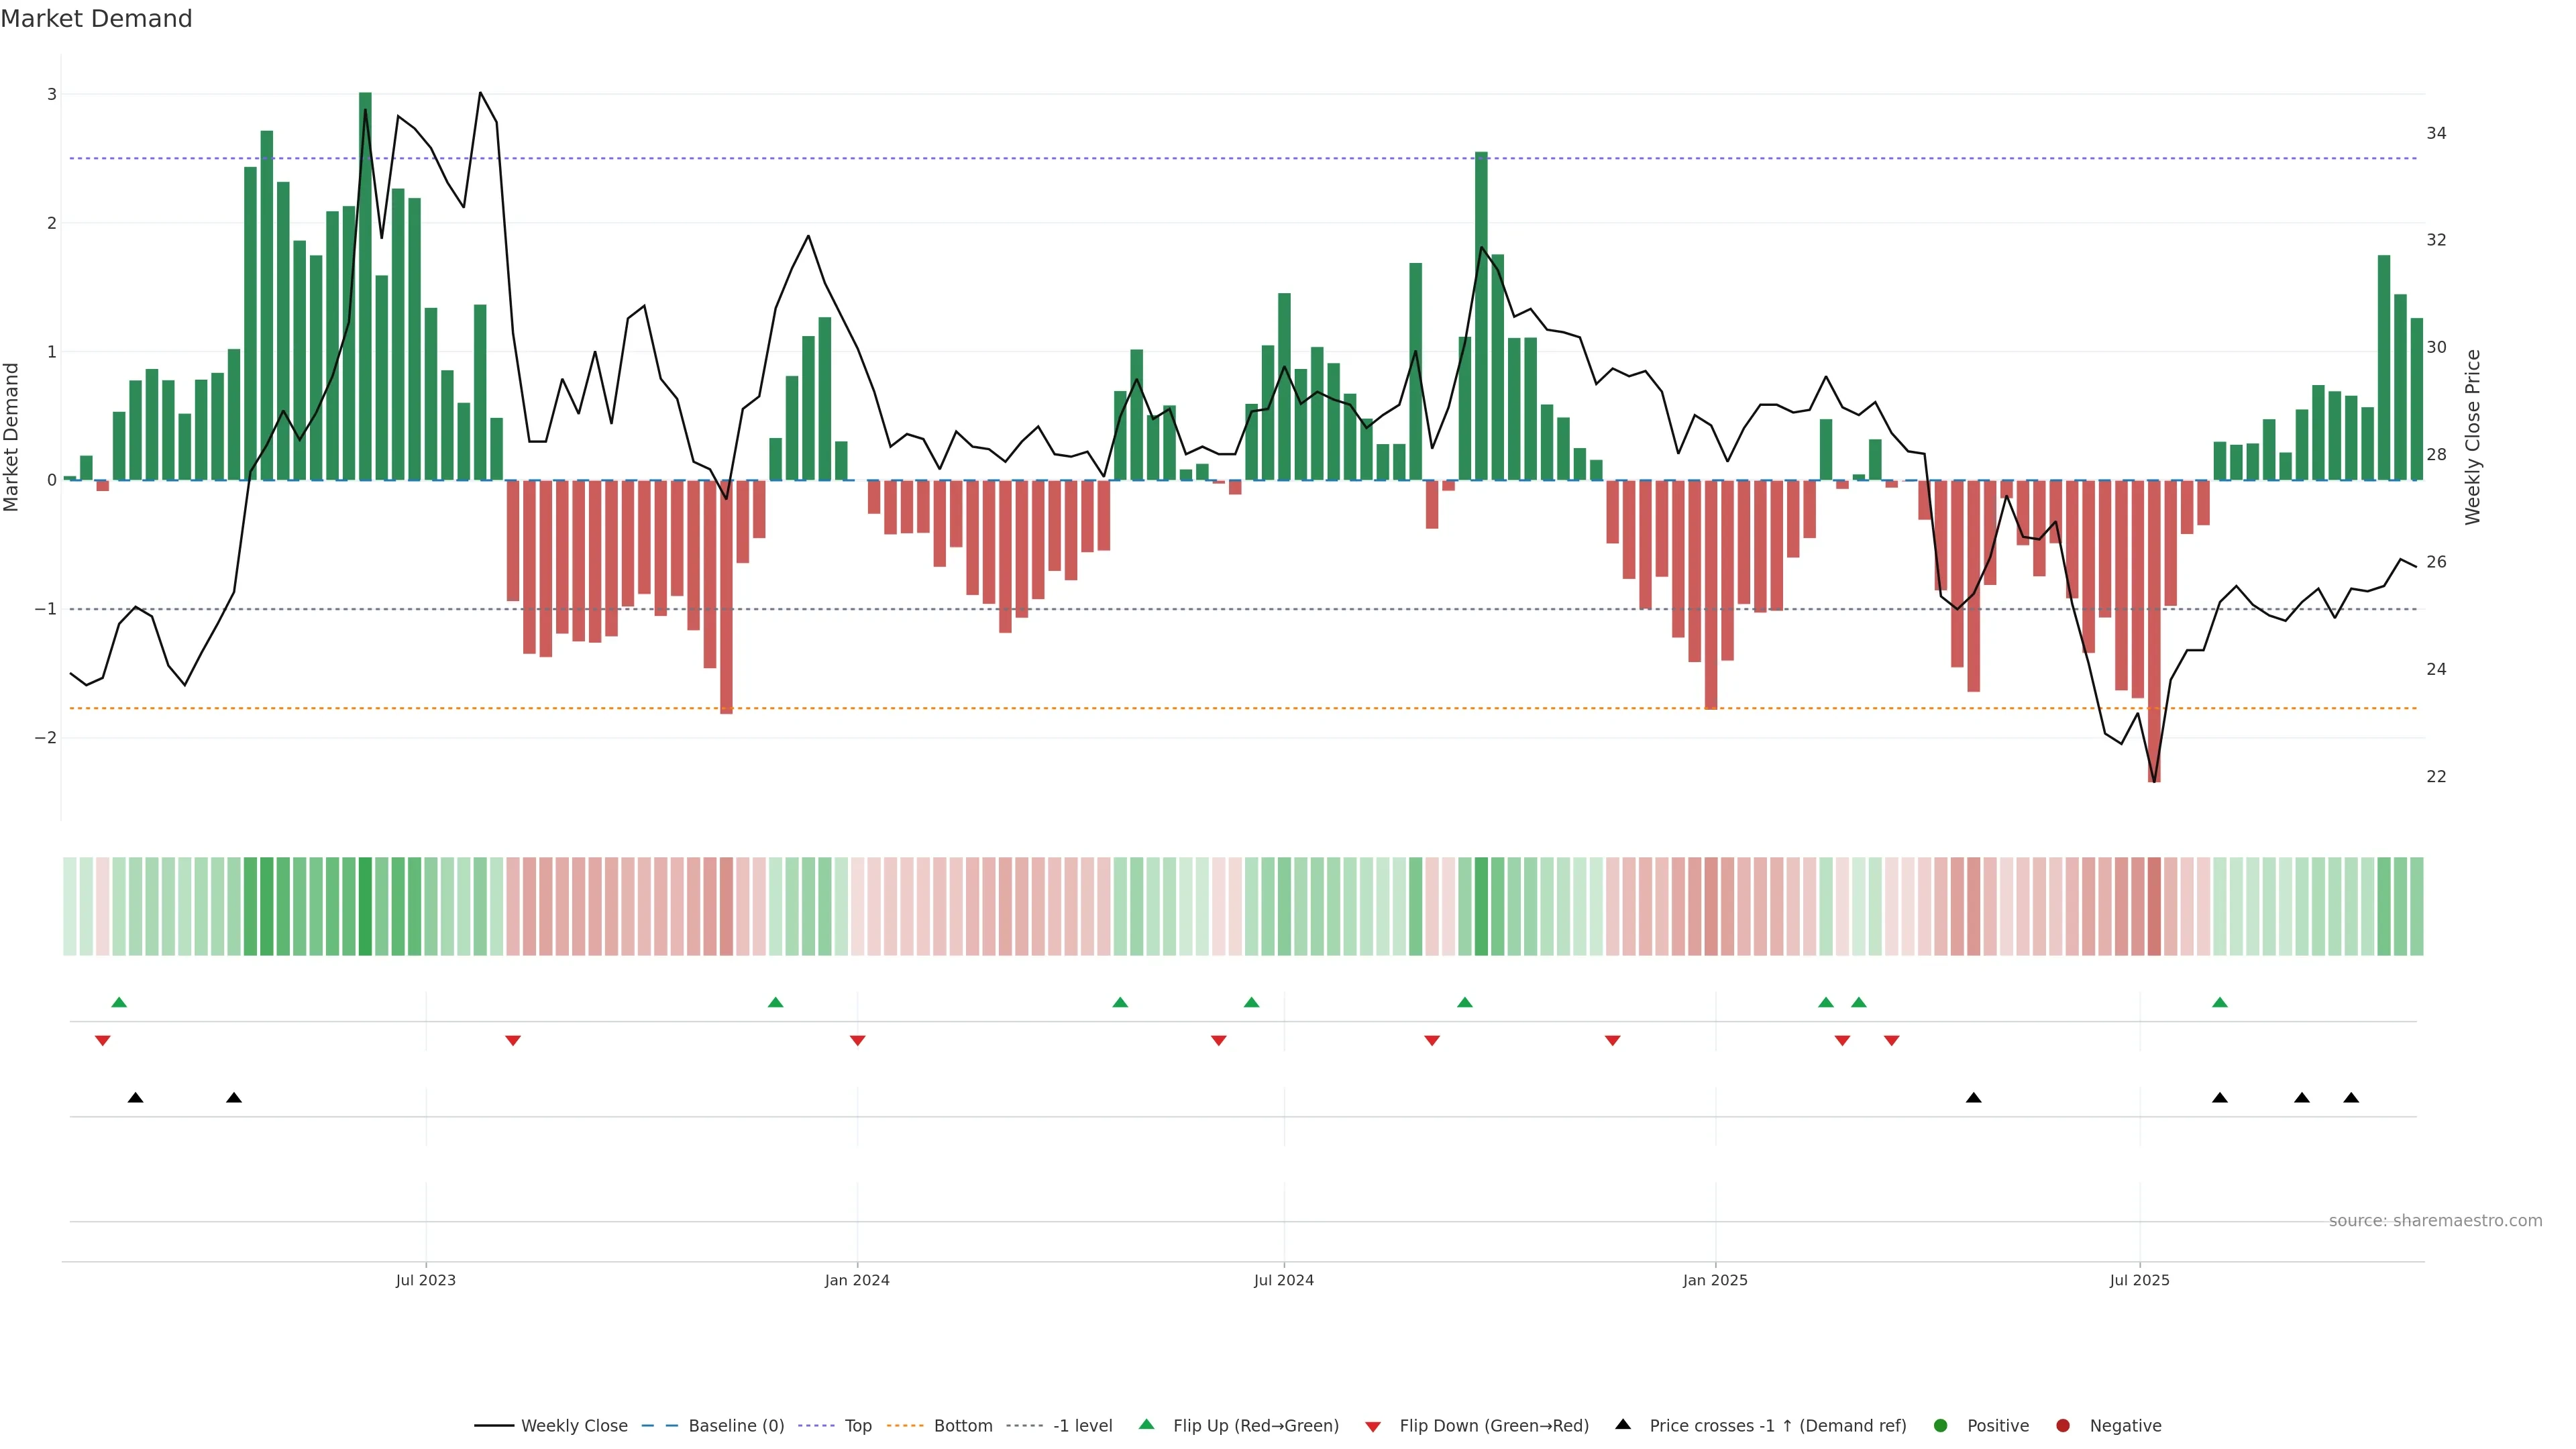Screen dimensions: 2576x1449
Task: Click the source: sharemaestro.com text
Action: 2435,1221
